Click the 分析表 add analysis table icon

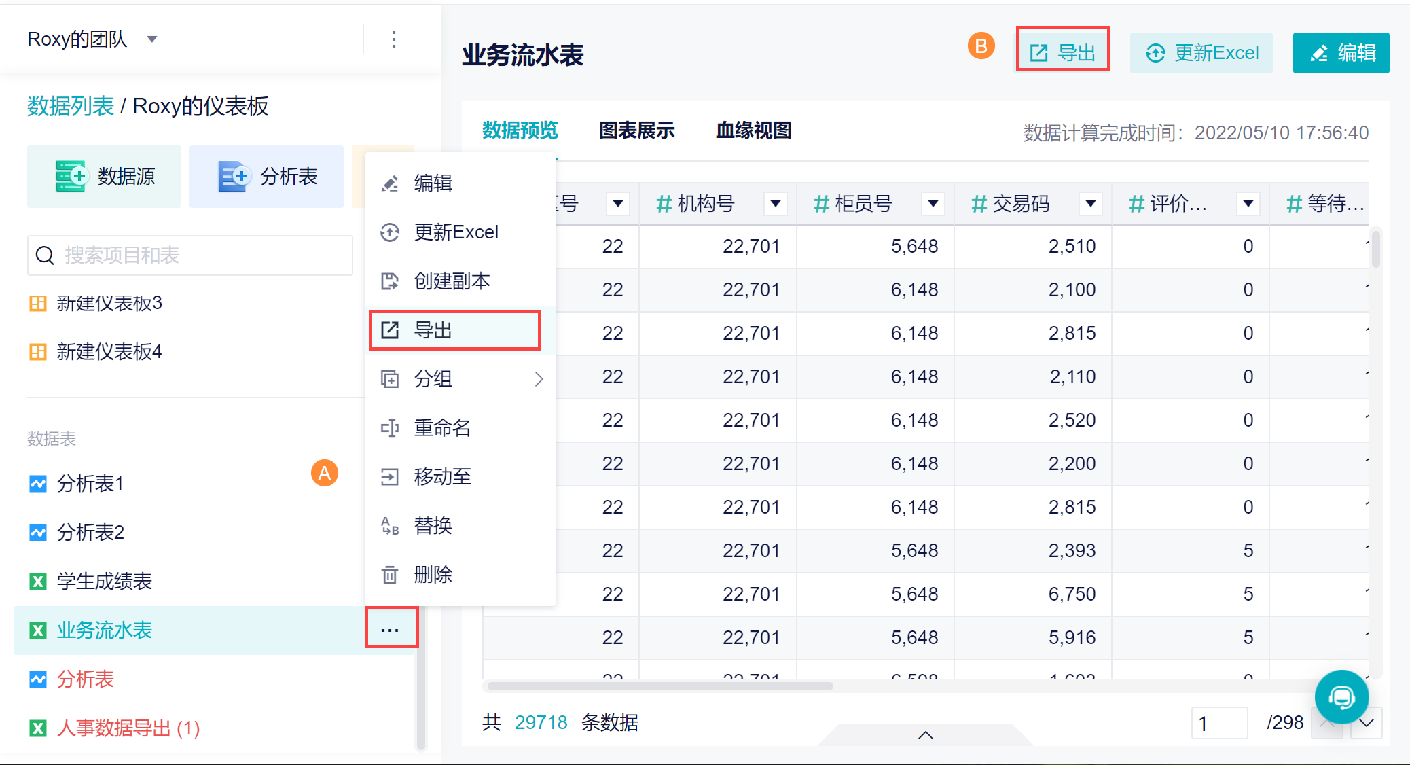(234, 177)
